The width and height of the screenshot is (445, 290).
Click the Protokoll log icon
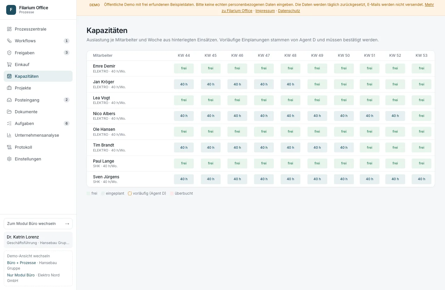(9, 147)
